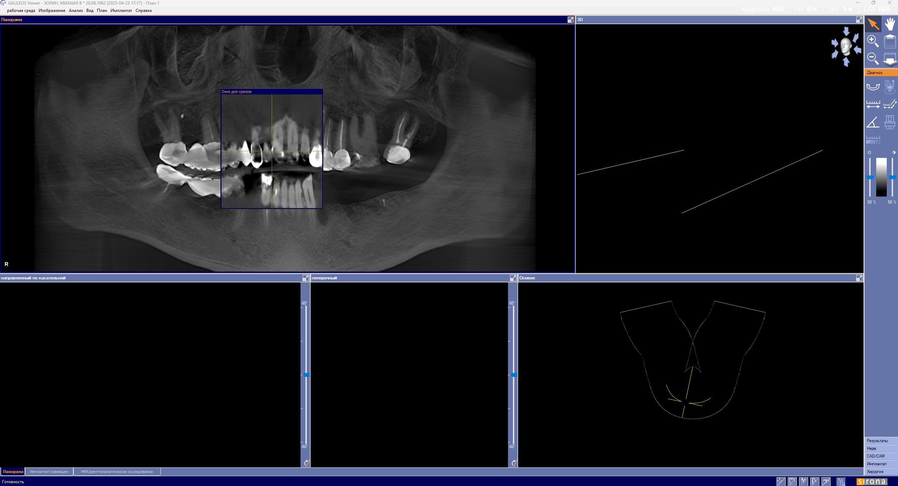Reset rotation icon in the поперечный view

pyautogui.click(x=514, y=463)
